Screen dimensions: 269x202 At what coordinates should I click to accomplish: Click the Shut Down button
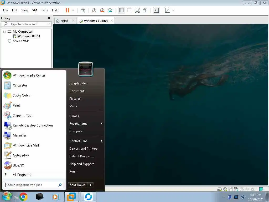click(77, 185)
